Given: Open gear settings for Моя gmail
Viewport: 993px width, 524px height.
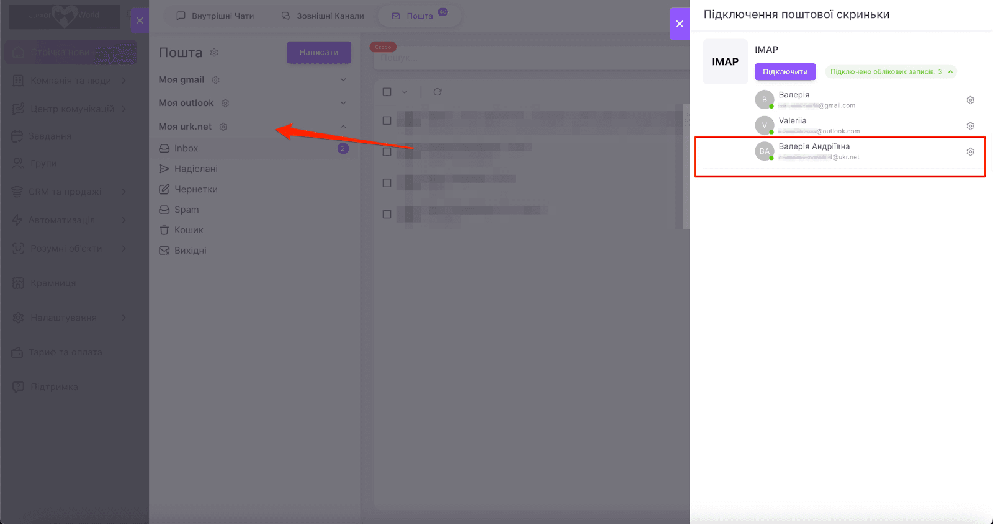Looking at the screenshot, I should pyautogui.click(x=216, y=80).
